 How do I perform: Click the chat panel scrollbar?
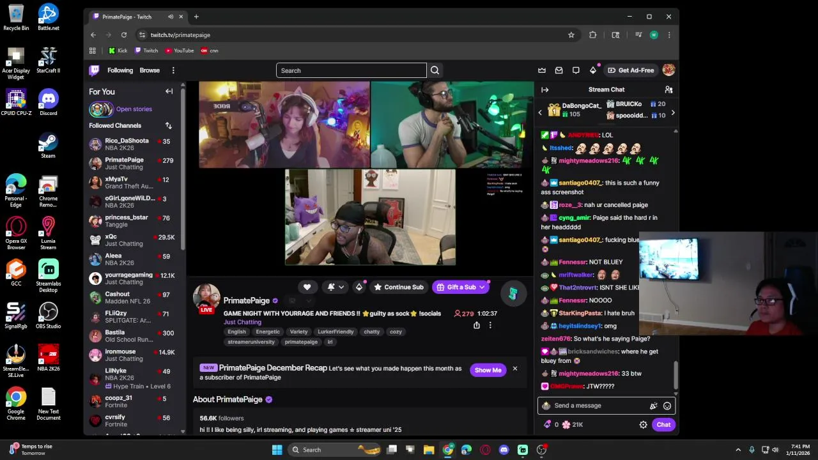click(676, 374)
